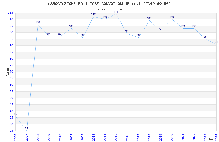This screenshot has height=142, width=219.
Task: Click the x-axis year 2015
Action: 116,137
